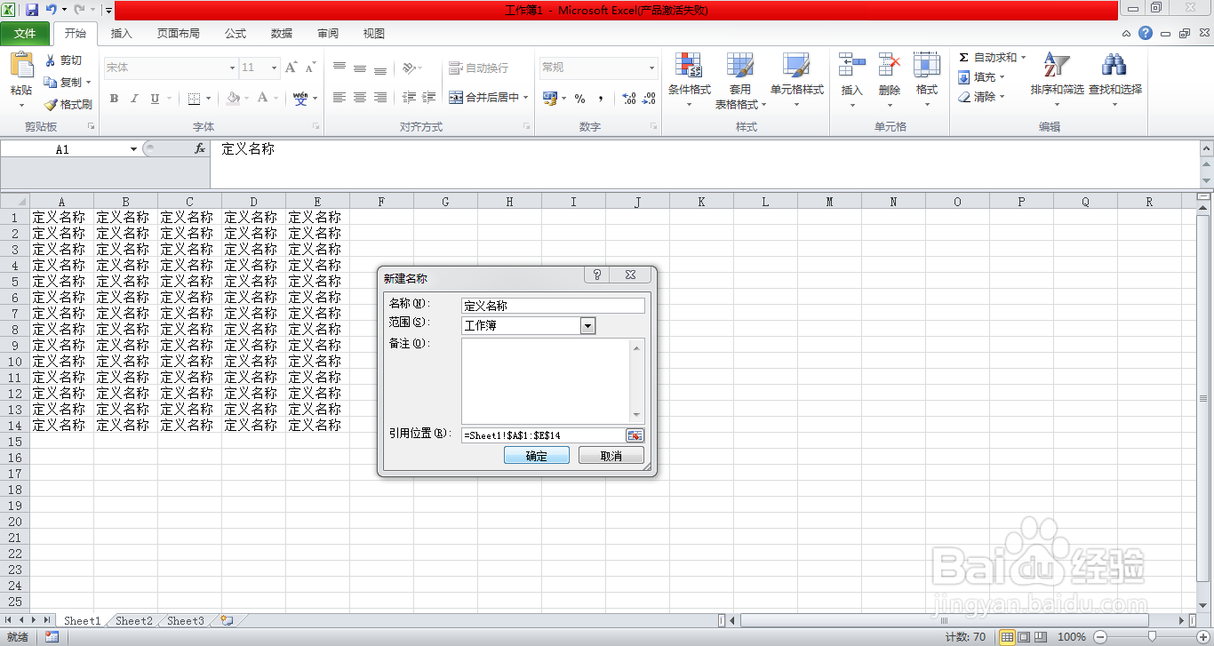This screenshot has width=1214, height=646.
Task: Click the Insert cells icon
Action: click(x=851, y=66)
